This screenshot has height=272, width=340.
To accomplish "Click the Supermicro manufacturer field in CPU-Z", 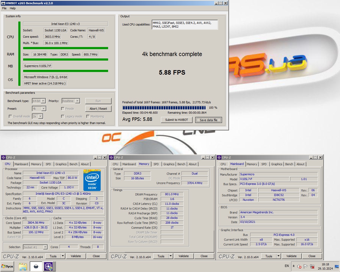I will tap(279, 174).
